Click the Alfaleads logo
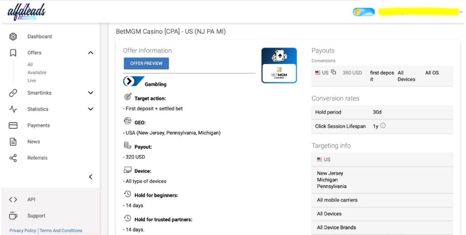 [26, 12]
